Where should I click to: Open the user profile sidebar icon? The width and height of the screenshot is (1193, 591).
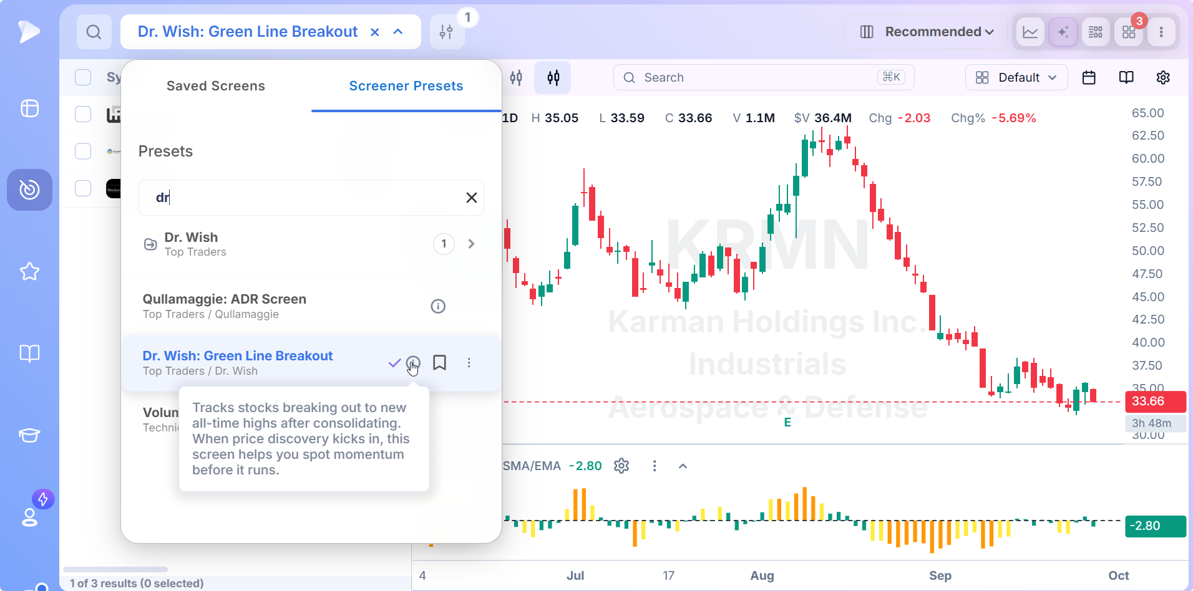point(29,517)
